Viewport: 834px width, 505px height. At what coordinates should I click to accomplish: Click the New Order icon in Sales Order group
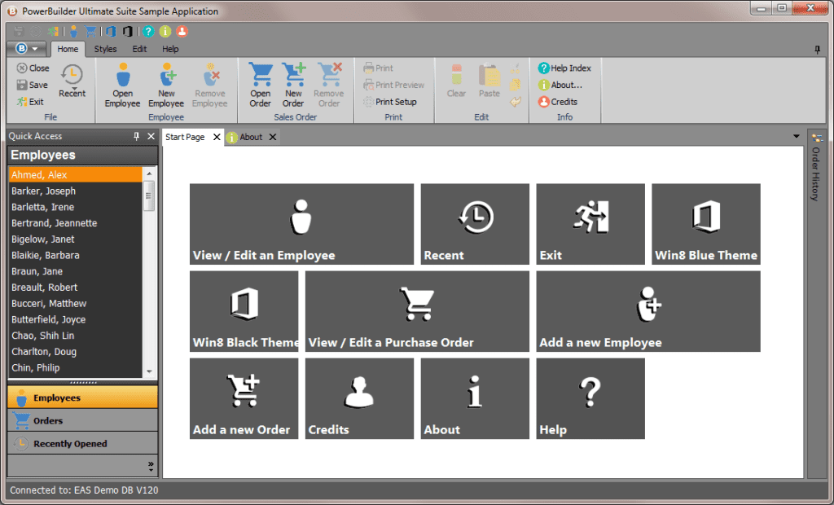(x=293, y=84)
